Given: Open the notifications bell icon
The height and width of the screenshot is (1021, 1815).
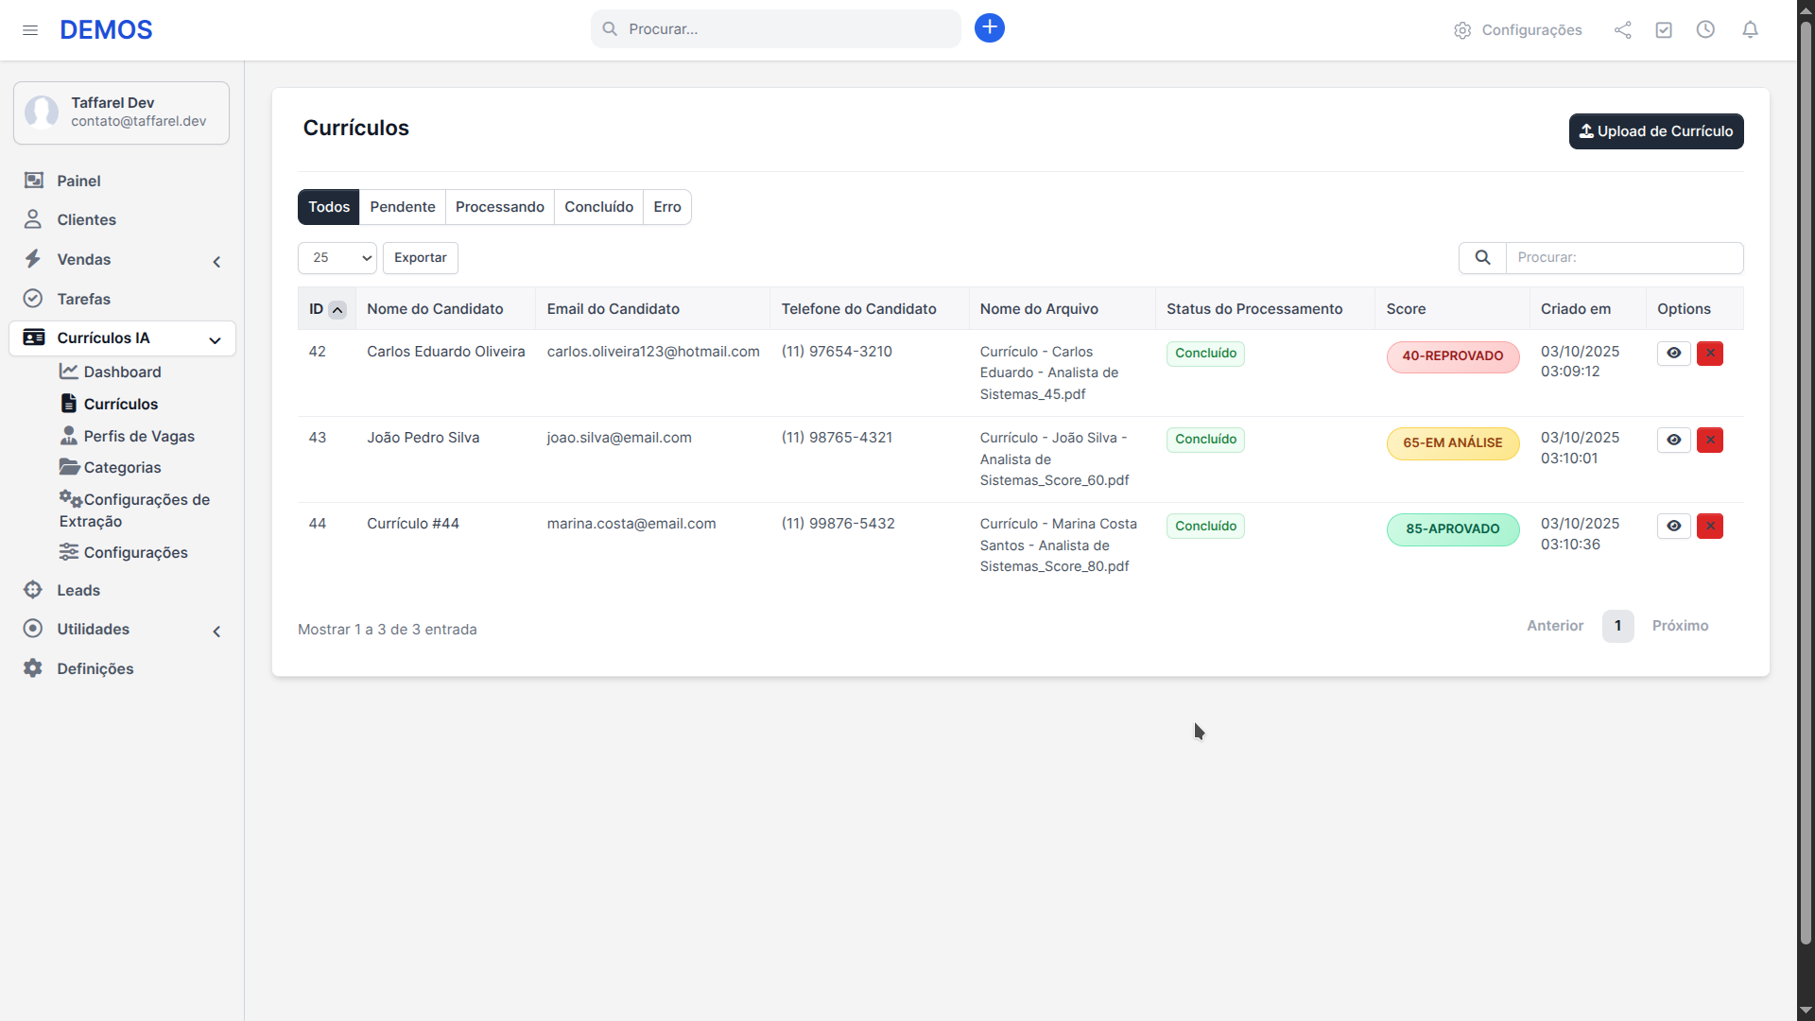Looking at the screenshot, I should 1750,29.
